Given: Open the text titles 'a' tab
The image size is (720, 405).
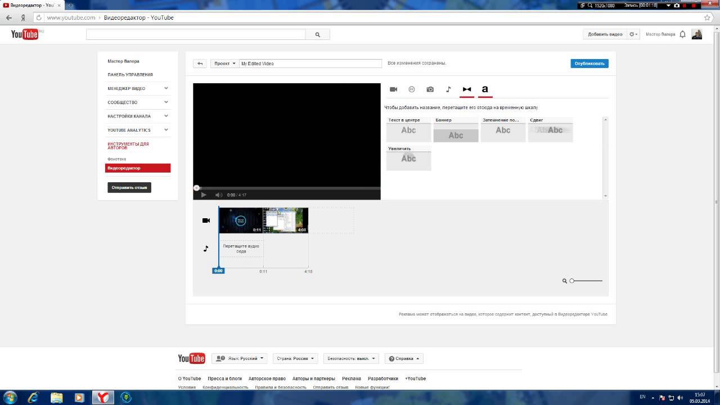Looking at the screenshot, I should click(x=485, y=89).
